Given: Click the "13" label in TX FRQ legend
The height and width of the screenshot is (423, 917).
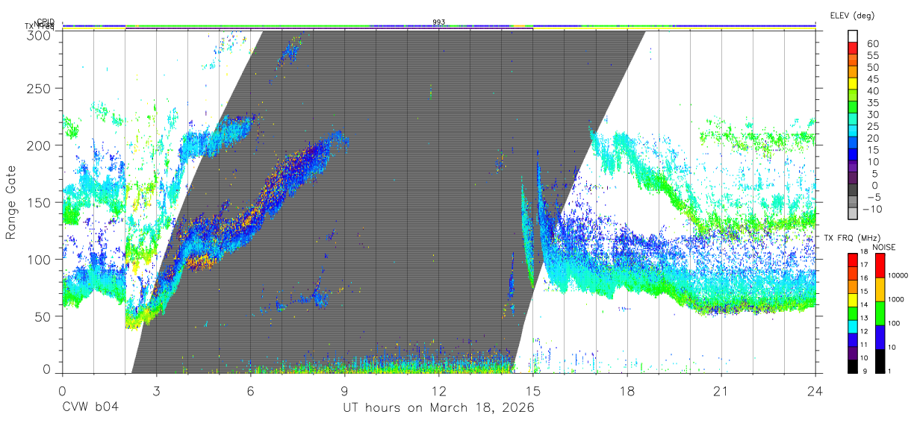Looking at the screenshot, I should point(865,318).
